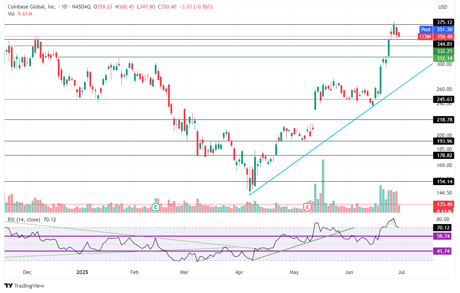Select the Vol 9.61 M indicator legend
Image resolution: width=460 pixels, height=293 pixels.
pyautogui.click(x=20, y=14)
